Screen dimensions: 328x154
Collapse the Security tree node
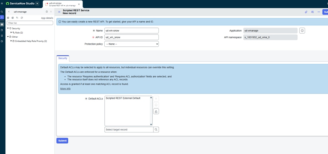pyautogui.click(x=8, y=28)
